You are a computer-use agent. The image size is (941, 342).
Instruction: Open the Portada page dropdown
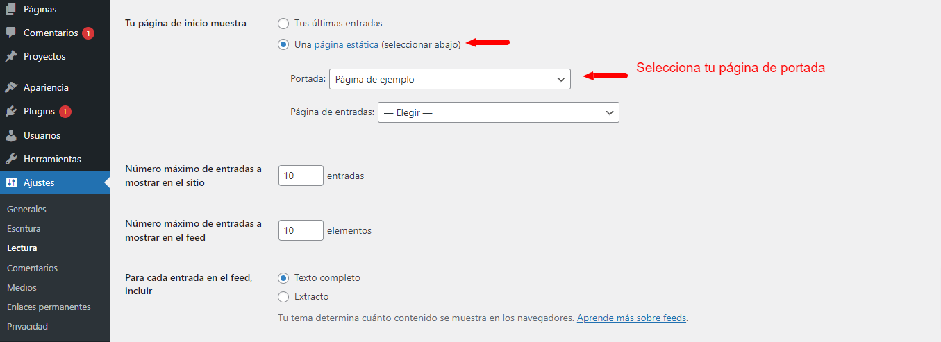point(450,79)
